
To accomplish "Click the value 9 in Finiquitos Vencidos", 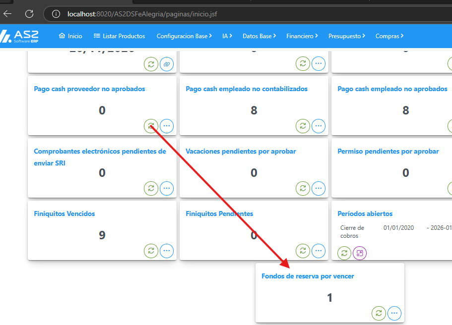I will click(102, 235).
